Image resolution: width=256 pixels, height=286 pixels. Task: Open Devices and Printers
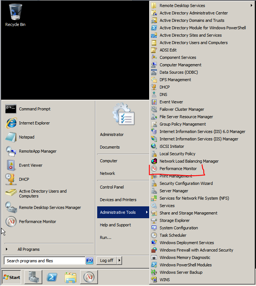click(x=118, y=200)
